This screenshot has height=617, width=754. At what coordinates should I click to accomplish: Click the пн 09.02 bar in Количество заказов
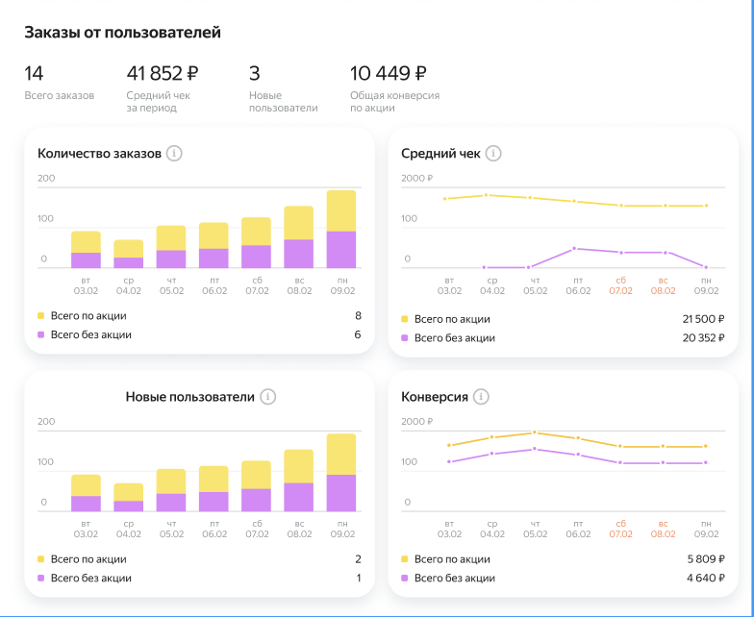coord(341,229)
